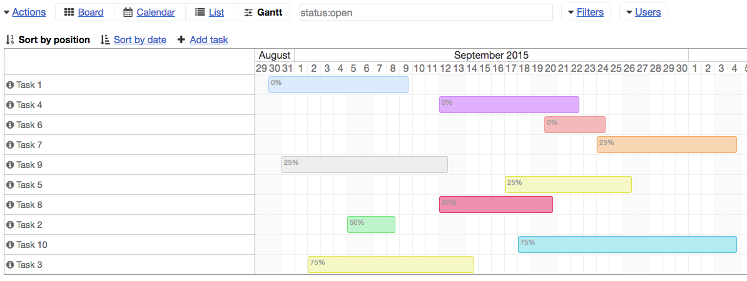
Task: Click the purple Task 4 Gantt bar
Action: pos(509,105)
